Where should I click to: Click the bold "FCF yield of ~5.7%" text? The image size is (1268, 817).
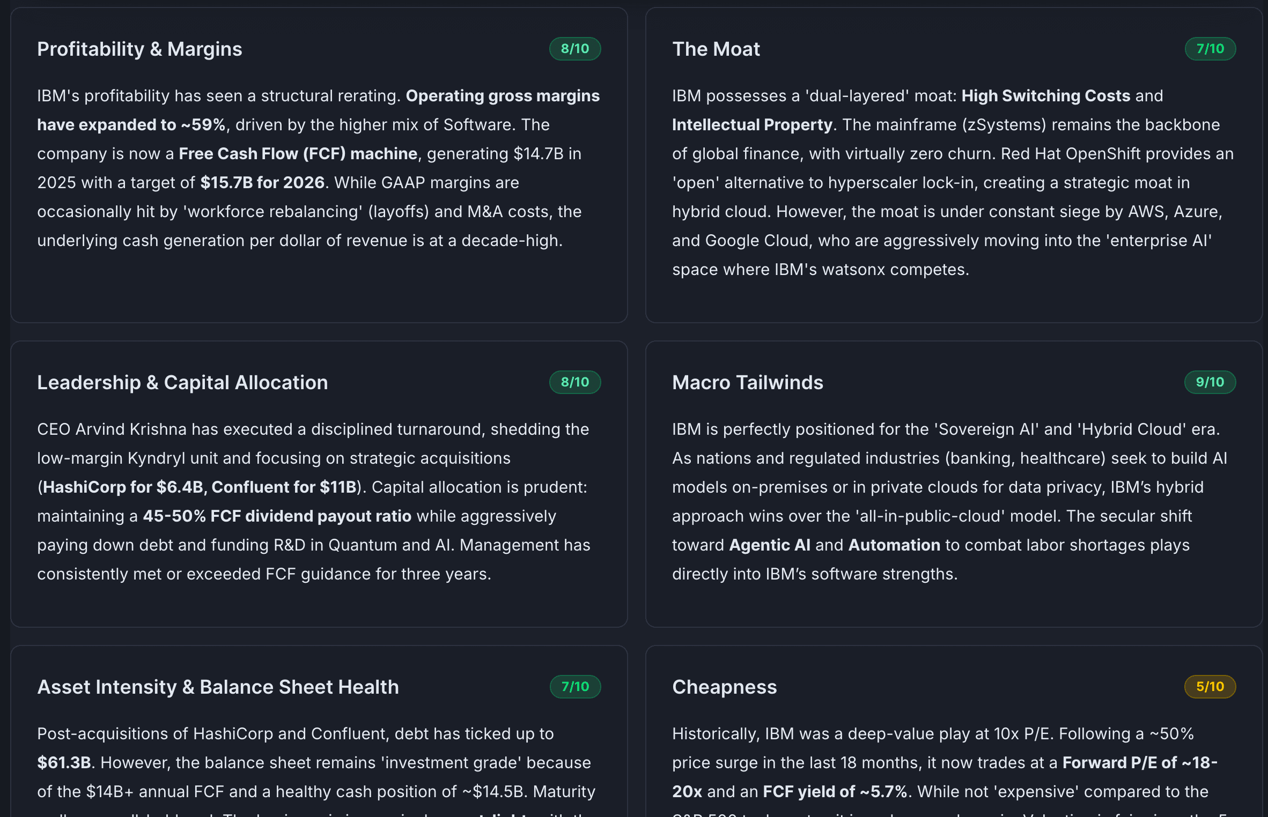click(x=834, y=792)
